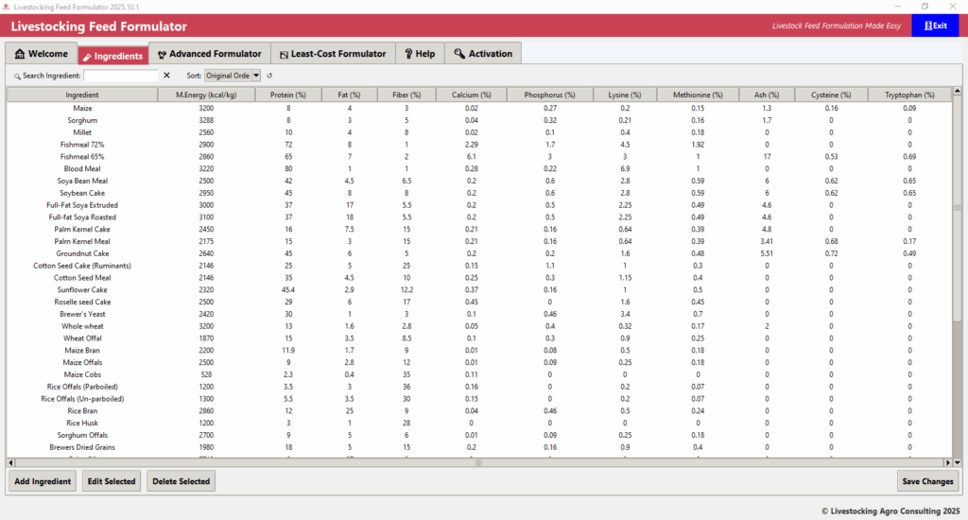Click the magnifier icon beside Search Ingredient
Viewport: 968px width, 520px height.
click(x=17, y=76)
